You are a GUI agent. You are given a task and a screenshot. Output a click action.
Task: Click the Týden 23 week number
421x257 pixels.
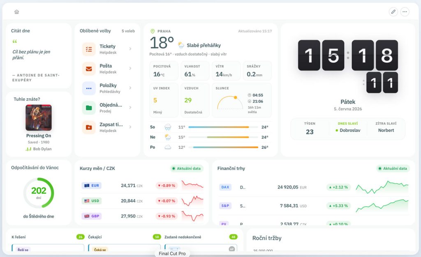pyautogui.click(x=310, y=132)
